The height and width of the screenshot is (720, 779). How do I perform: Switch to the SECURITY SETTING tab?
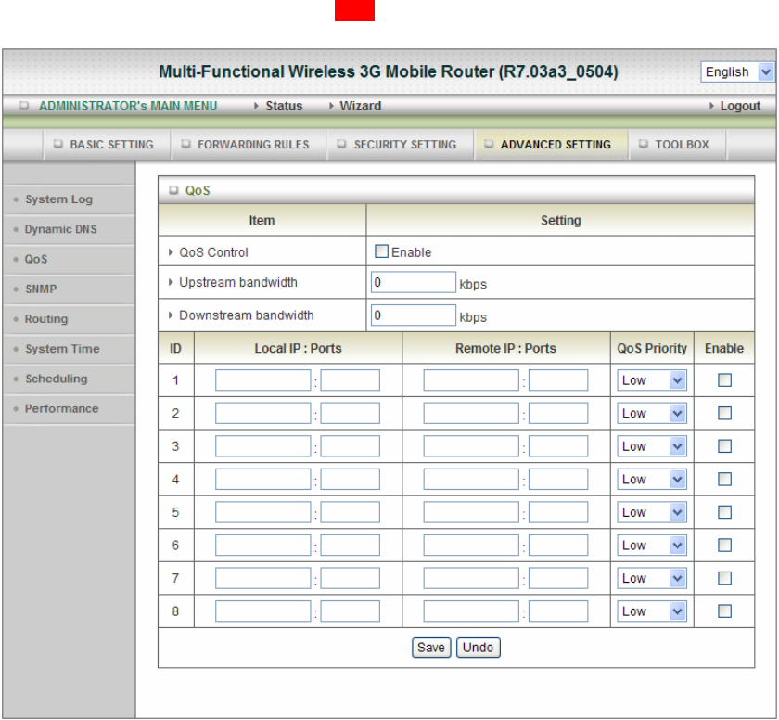coord(400,145)
